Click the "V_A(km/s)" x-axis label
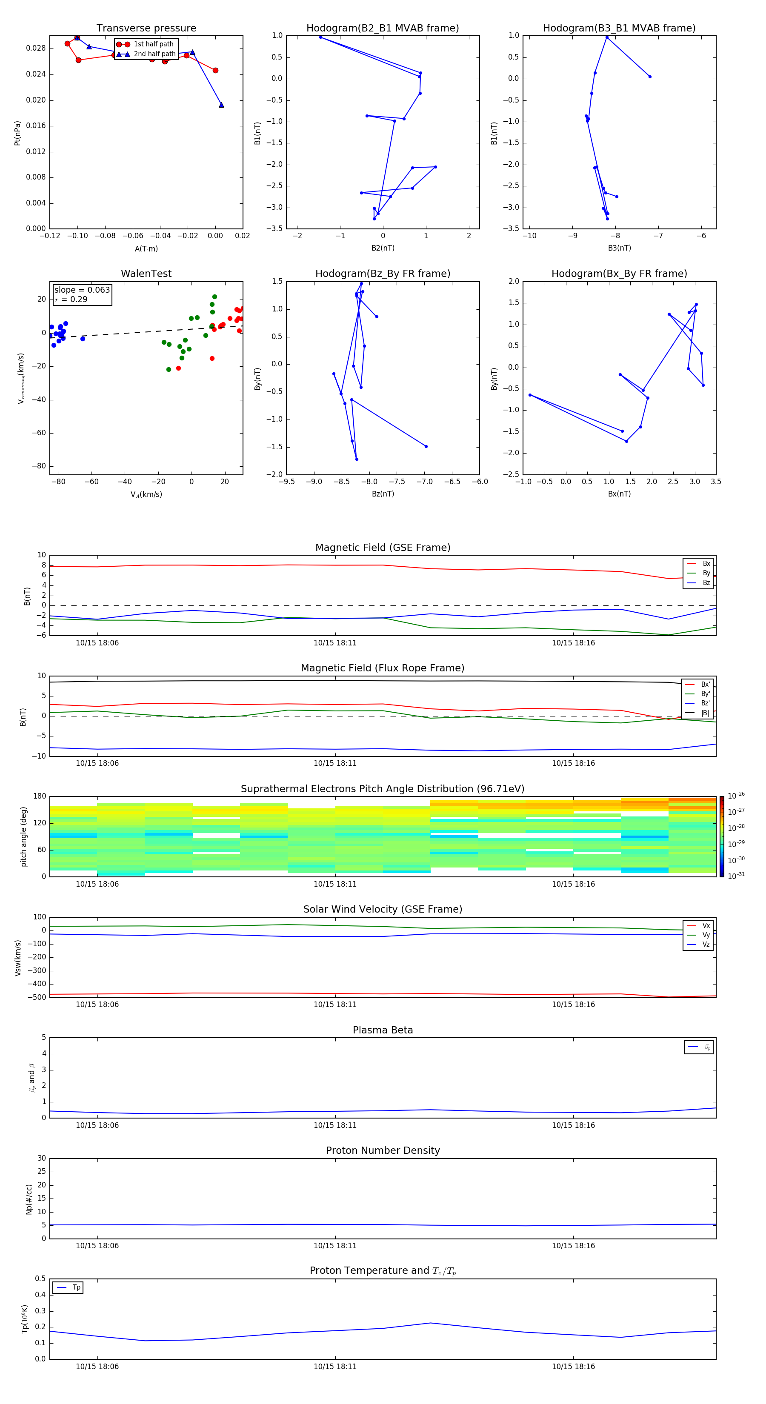 click(146, 494)
